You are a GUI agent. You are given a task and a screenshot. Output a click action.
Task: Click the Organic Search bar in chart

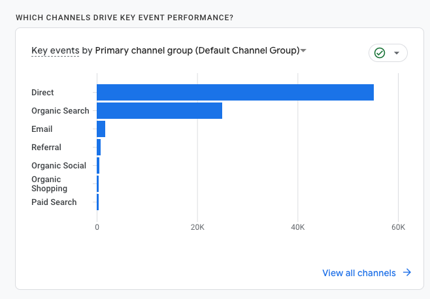(x=159, y=111)
